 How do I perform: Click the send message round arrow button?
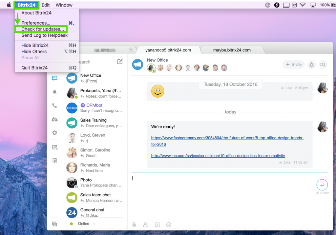tap(322, 185)
